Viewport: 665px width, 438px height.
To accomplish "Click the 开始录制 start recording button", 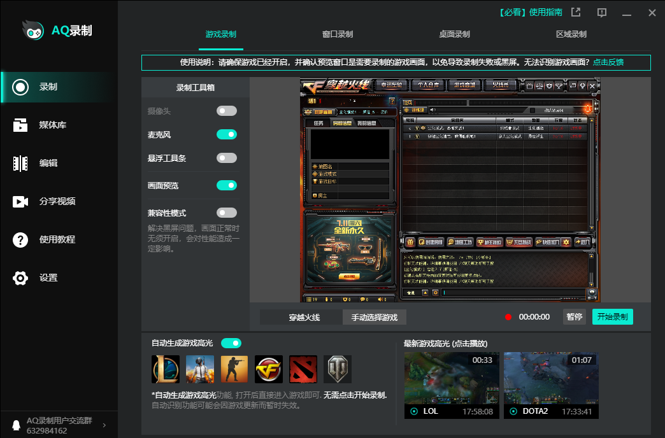I will [x=612, y=317].
